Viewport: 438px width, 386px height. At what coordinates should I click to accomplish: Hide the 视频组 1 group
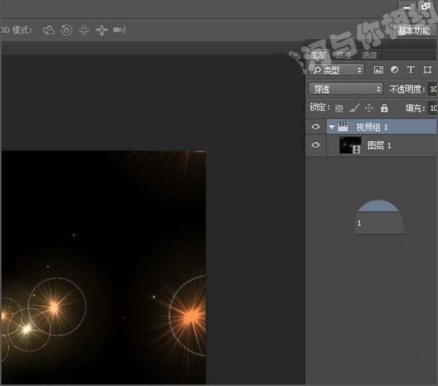coord(315,127)
